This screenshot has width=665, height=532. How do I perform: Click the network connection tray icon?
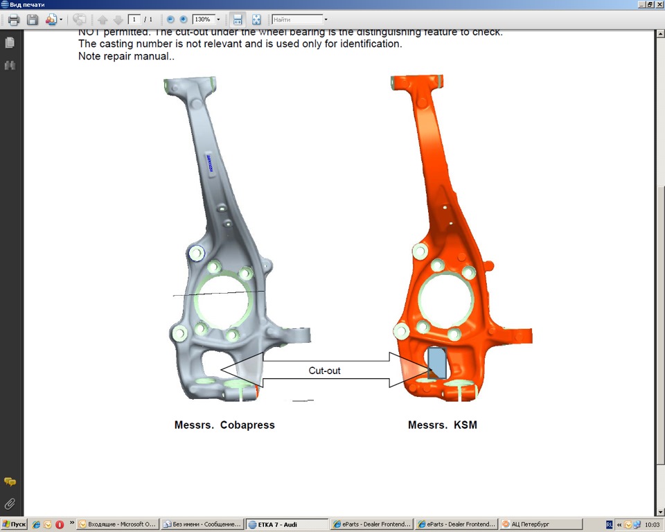[x=637, y=525]
